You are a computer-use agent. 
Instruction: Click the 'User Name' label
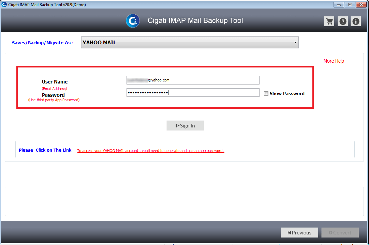pyautogui.click(x=55, y=82)
